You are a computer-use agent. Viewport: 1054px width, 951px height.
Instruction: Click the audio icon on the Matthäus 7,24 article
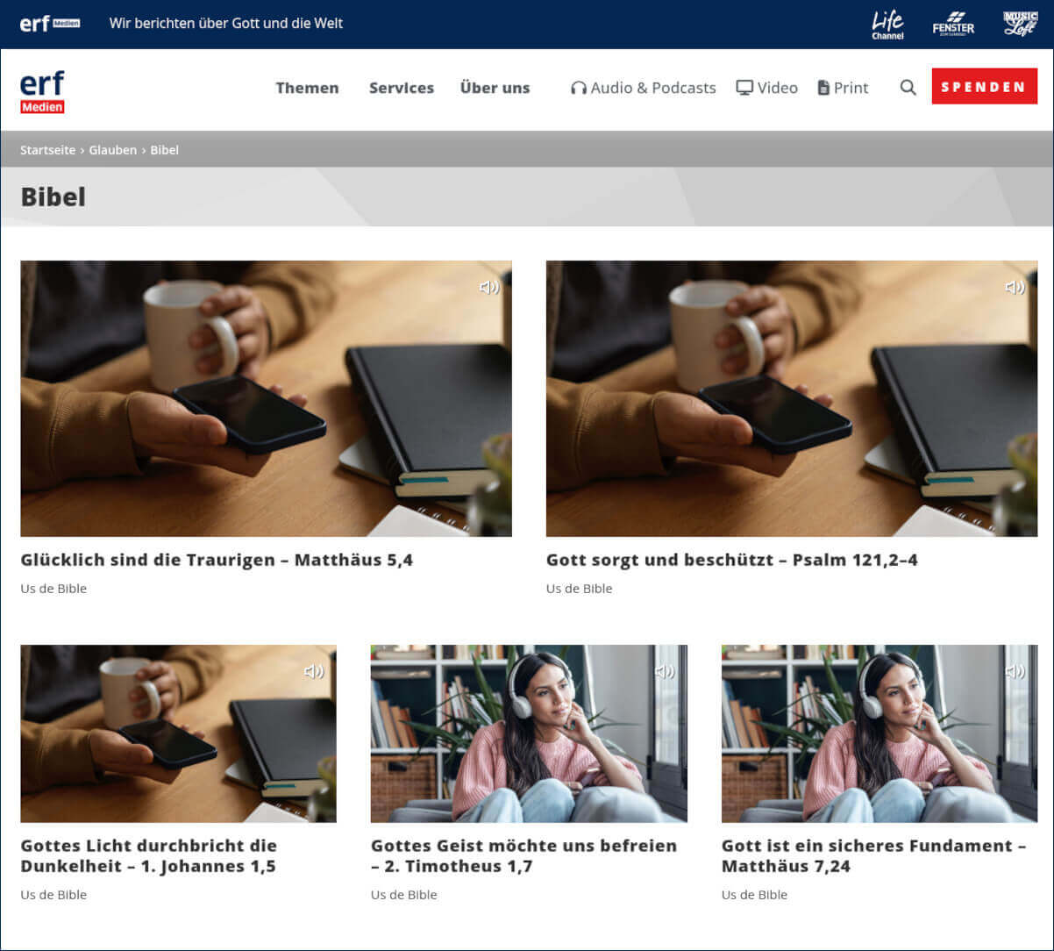coord(1016,672)
